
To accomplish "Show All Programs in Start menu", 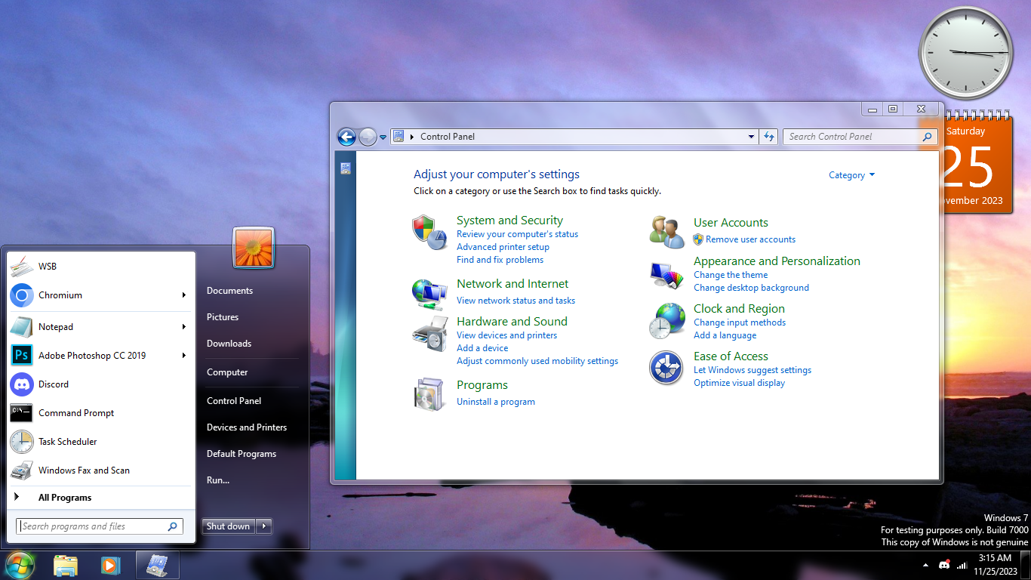I will point(65,498).
